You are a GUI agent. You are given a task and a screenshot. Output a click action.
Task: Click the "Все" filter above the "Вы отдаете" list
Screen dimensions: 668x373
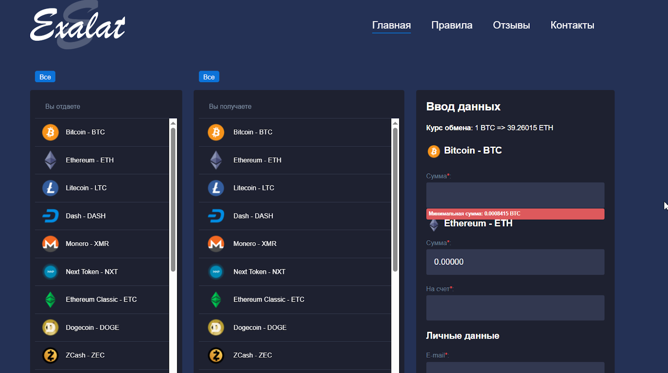point(45,77)
